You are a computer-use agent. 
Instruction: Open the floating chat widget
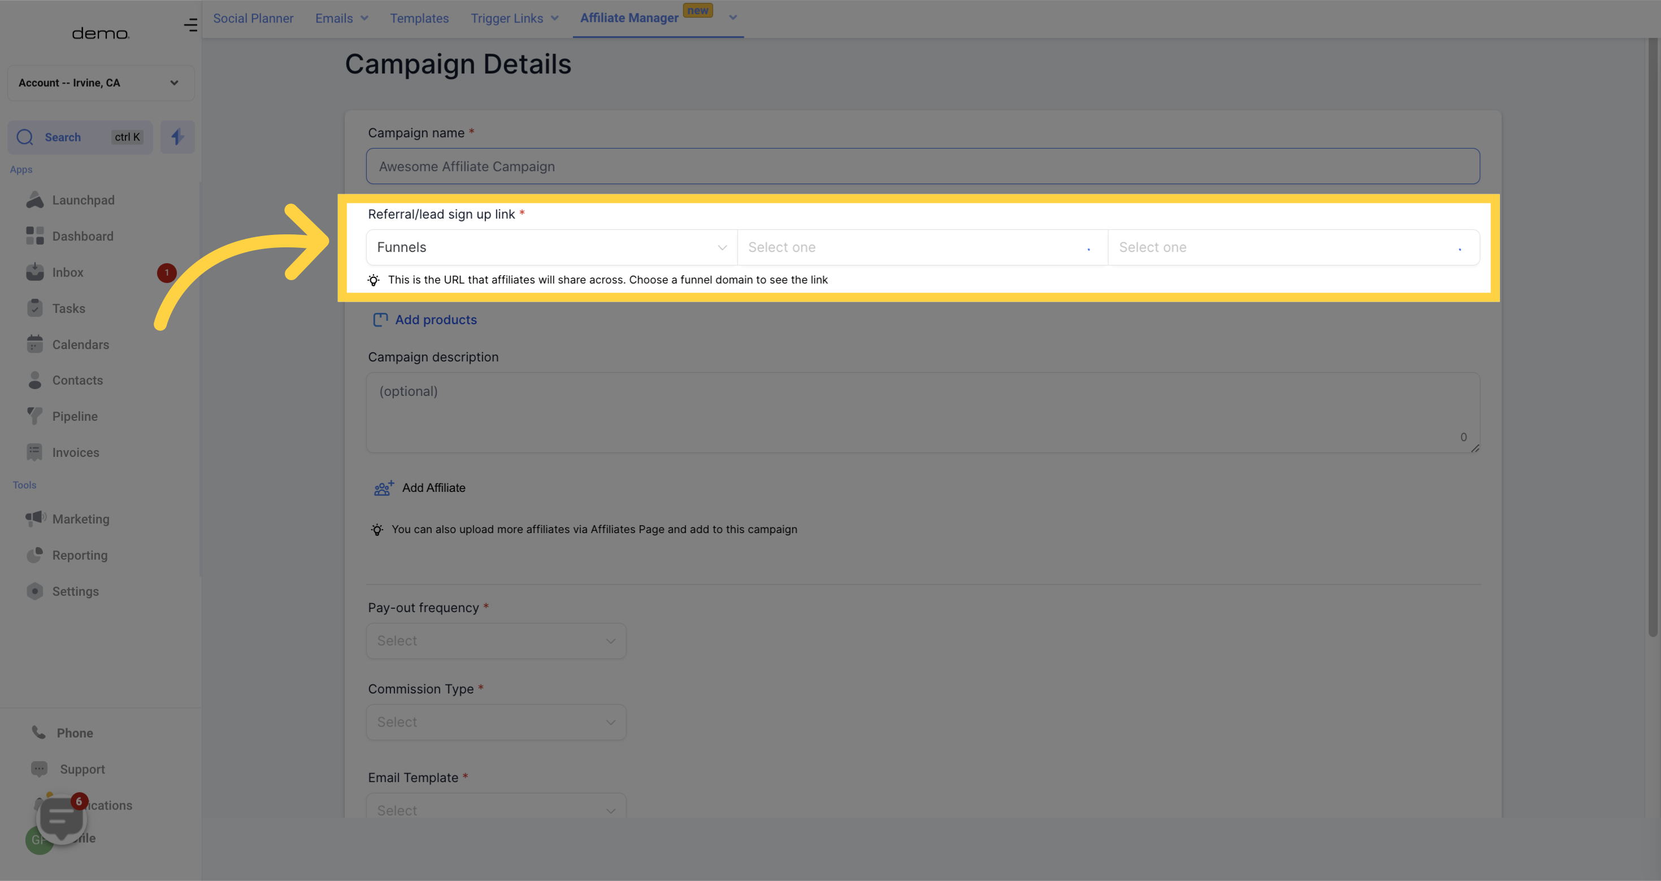pyautogui.click(x=61, y=819)
